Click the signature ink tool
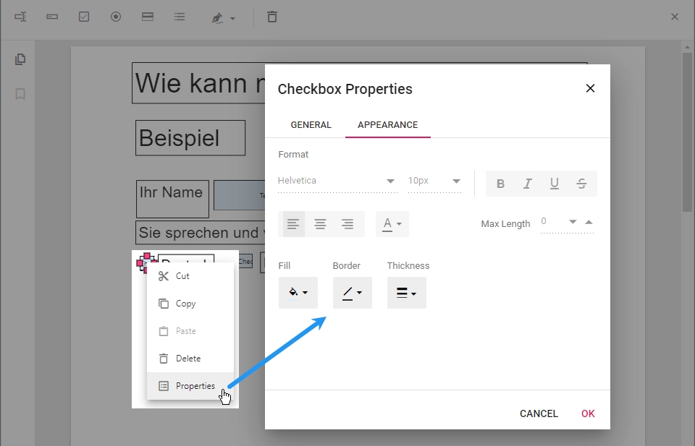Screen dimensions: 695x446 click(x=219, y=16)
